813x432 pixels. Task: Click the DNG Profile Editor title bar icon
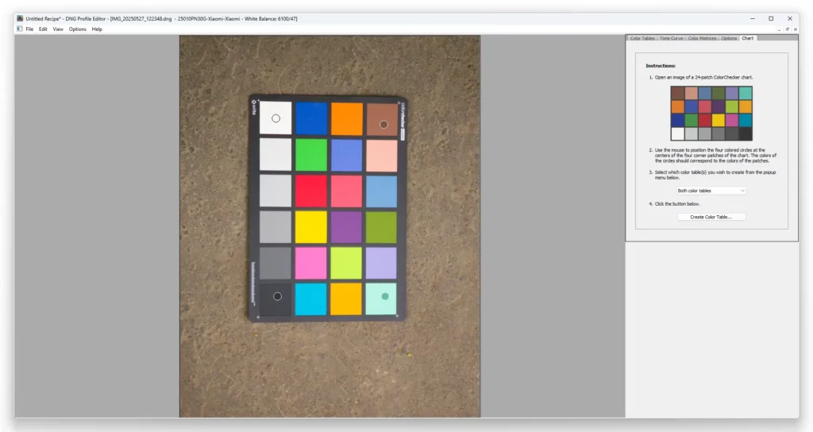point(20,18)
